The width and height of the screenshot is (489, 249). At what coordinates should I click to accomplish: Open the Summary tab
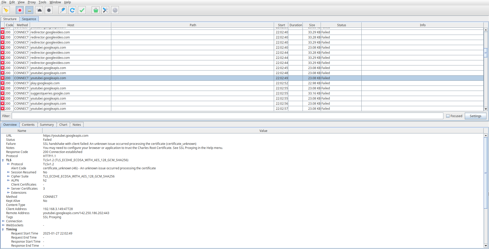click(47, 125)
